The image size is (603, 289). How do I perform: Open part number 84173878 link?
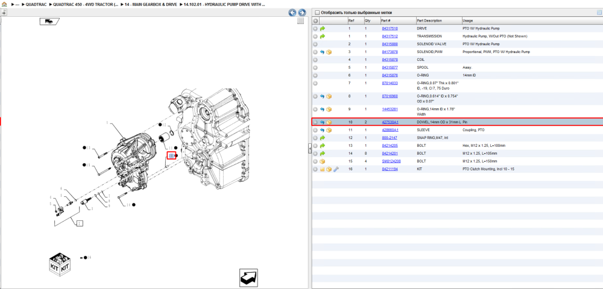coord(390,52)
